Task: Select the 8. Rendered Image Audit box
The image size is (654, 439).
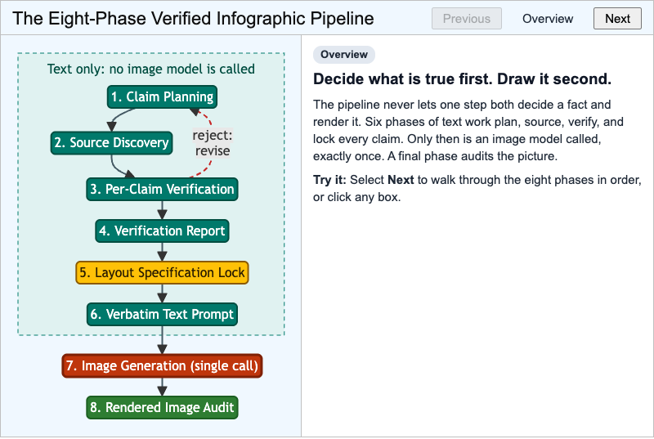Action: pos(162,407)
